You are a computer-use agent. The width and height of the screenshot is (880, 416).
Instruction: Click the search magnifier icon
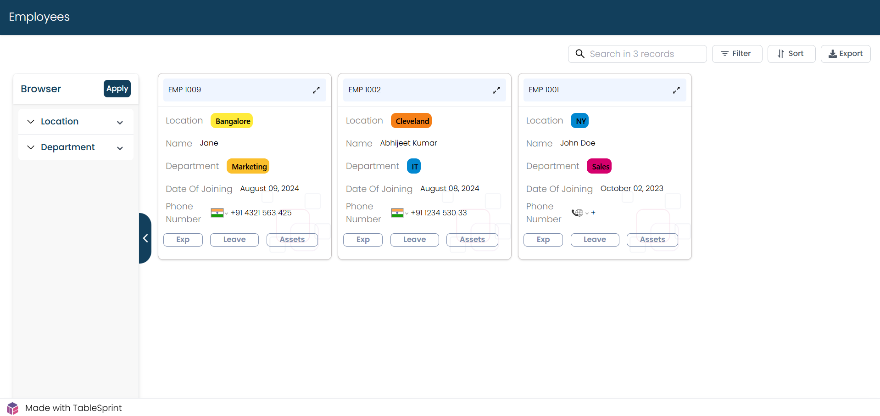pyautogui.click(x=580, y=54)
